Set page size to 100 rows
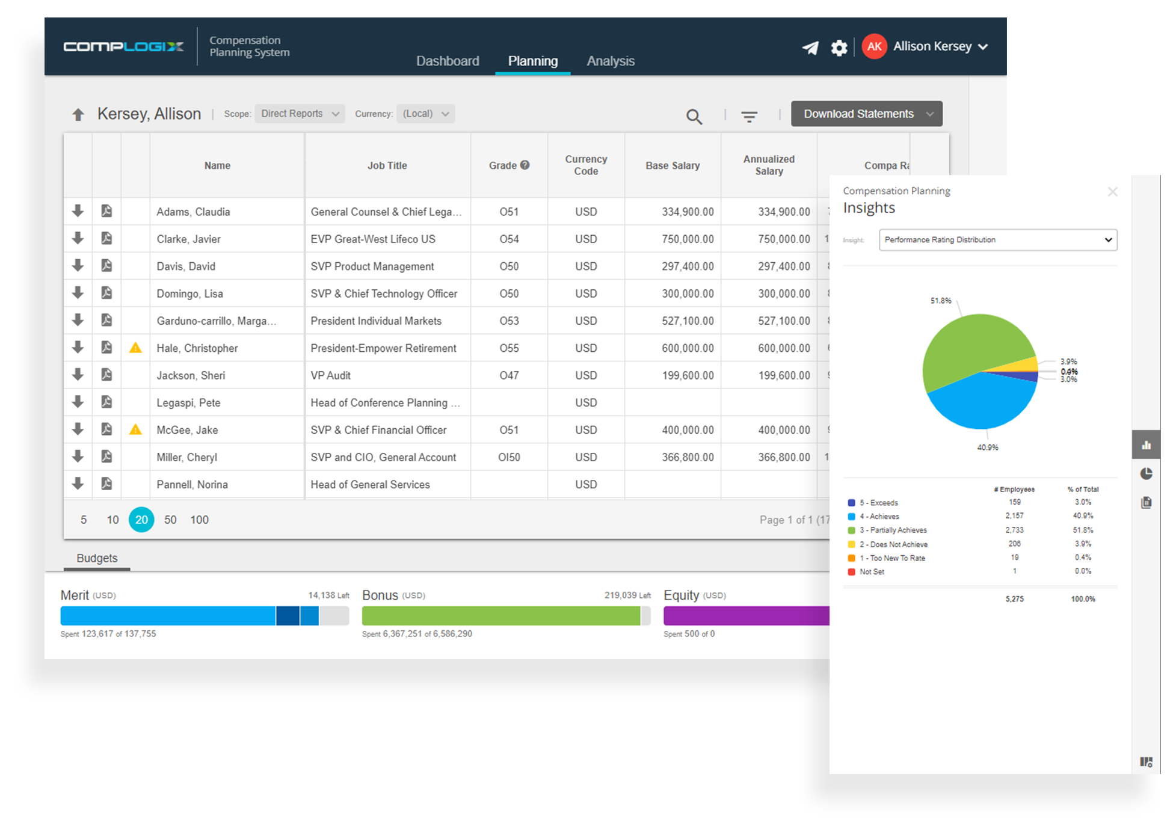Viewport: 1173px width, 833px height. click(x=199, y=520)
